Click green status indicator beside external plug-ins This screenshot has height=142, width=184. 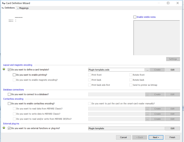tap(4, 128)
